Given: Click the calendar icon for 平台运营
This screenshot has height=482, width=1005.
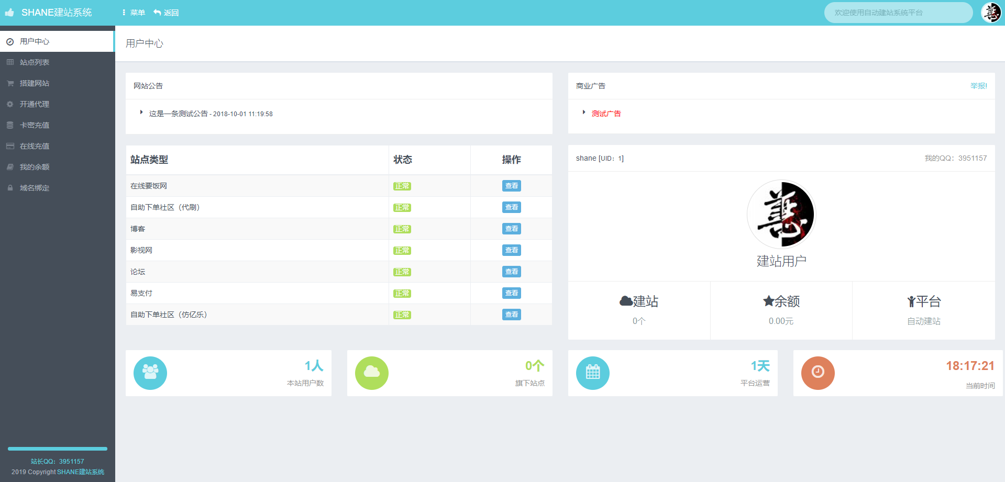Looking at the screenshot, I should click(x=592, y=373).
